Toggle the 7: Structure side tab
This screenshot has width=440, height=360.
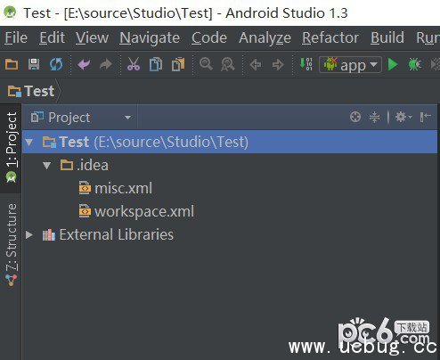[x=11, y=244]
